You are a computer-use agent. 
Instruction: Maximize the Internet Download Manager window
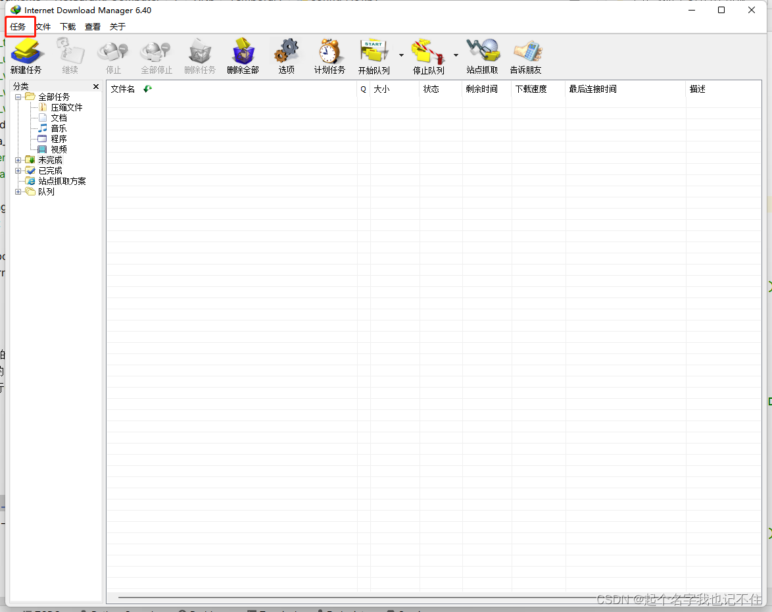pos(721,10)
